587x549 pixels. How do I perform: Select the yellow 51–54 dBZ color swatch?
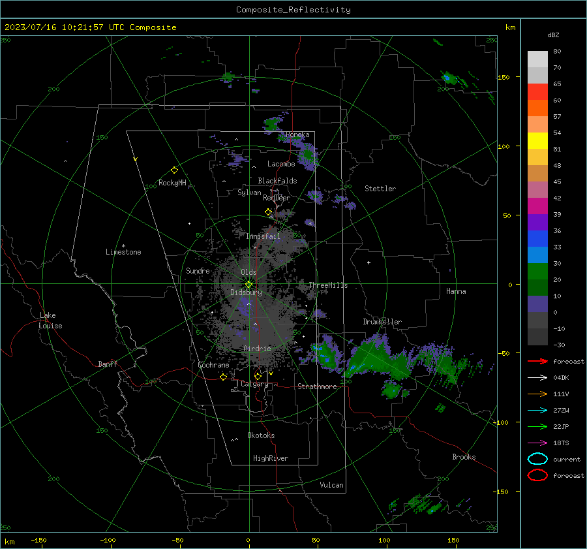(537, 141)
